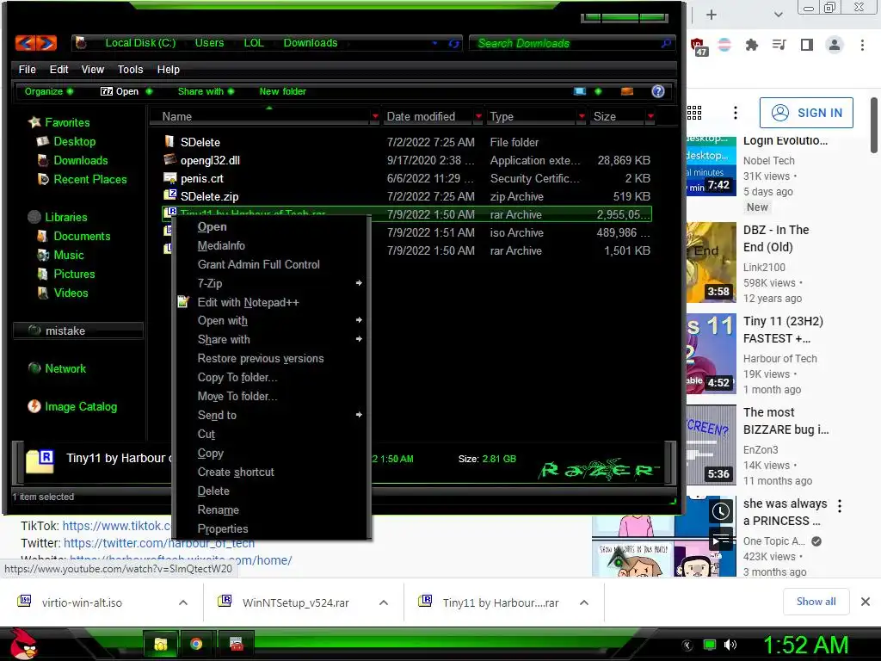This screenshot has height=661, width=881.
Task: Click the search magnifier icon
Action: (666, 43)
